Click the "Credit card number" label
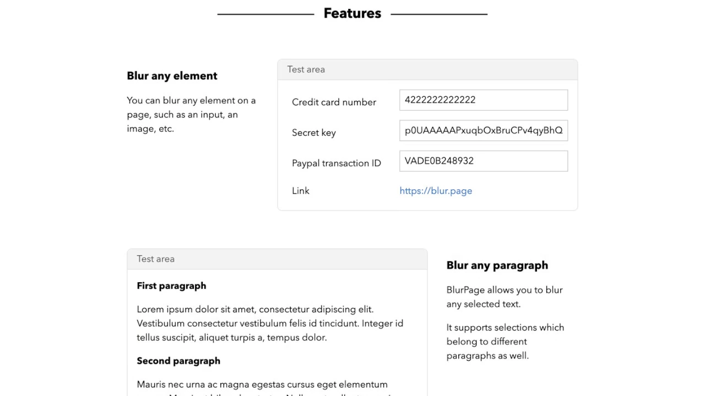Screen dimensions: 705x396 (x=334, y=102)
